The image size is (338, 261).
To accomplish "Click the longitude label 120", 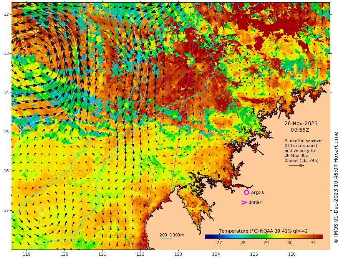I will click(65, 254).
